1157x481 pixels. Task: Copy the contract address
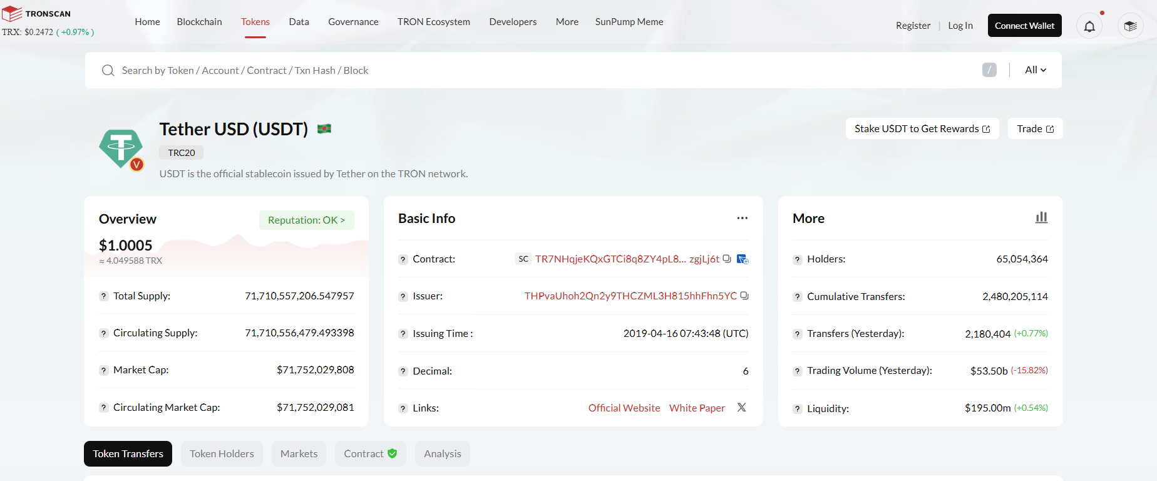coord(727,259)
